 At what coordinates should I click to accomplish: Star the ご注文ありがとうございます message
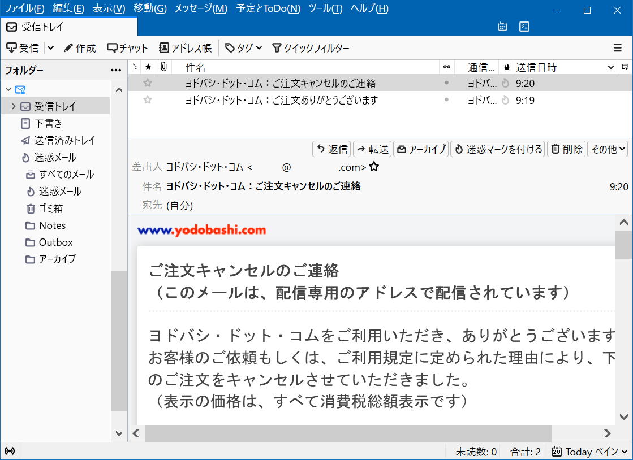point(148,100)
